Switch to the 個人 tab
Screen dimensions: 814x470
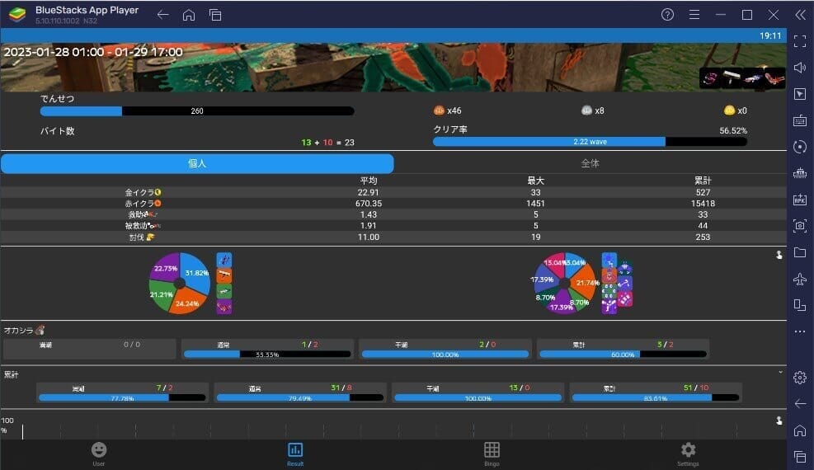pyautogui.click(x=197, y=163)
